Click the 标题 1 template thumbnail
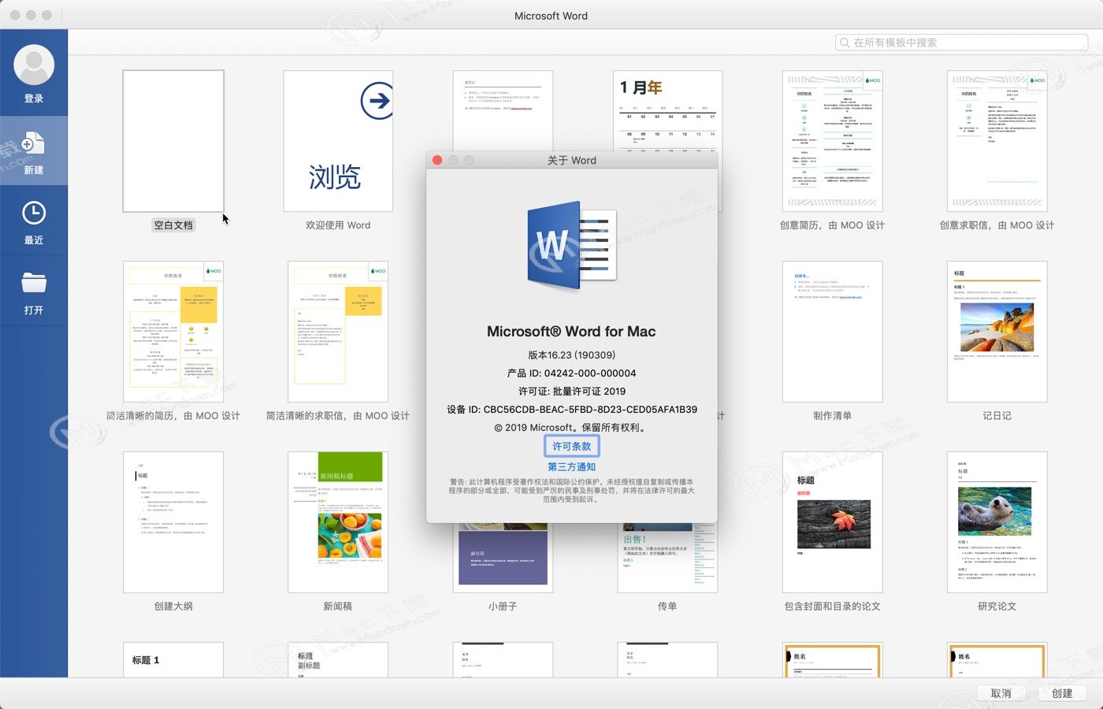 [173, 659]
